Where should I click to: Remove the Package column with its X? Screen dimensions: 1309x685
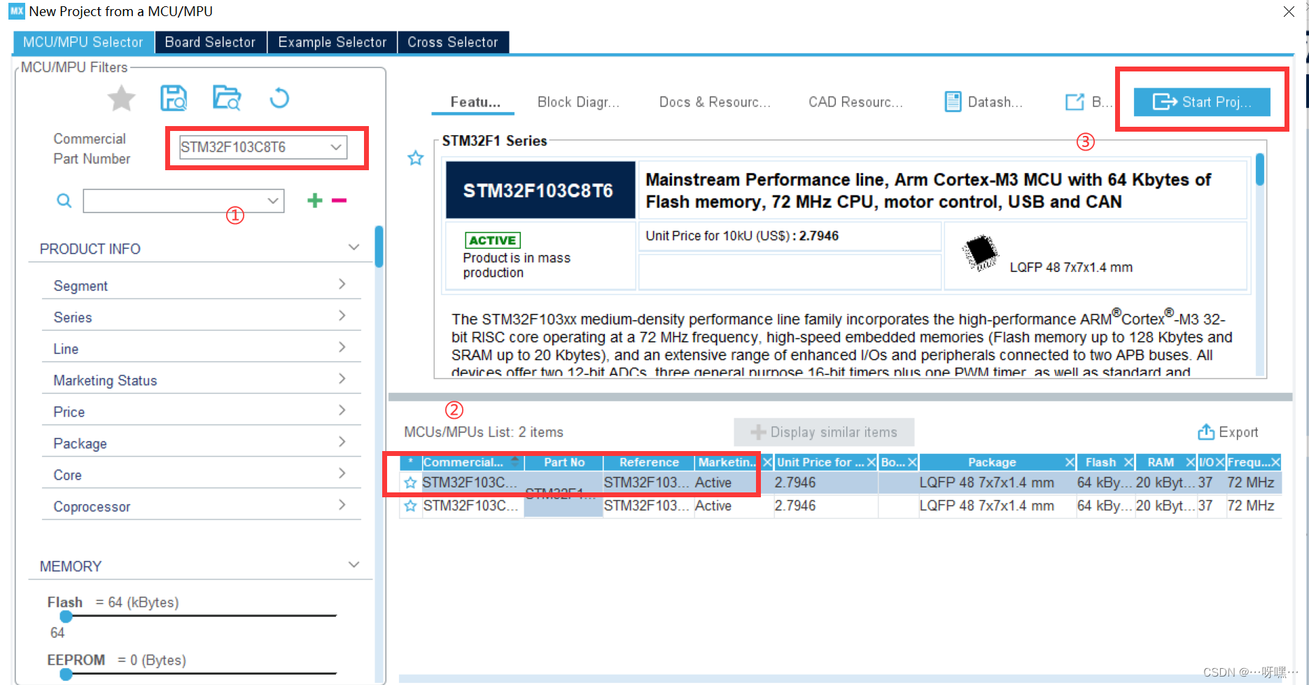tap(1070, 462)
